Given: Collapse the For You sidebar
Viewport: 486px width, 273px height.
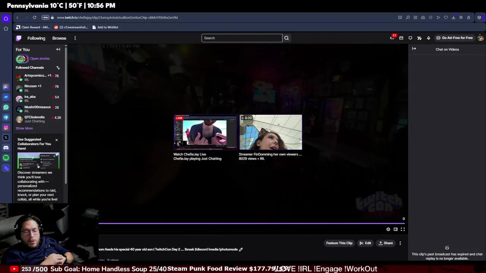Looking at the screenshot, I should (58, 49).
